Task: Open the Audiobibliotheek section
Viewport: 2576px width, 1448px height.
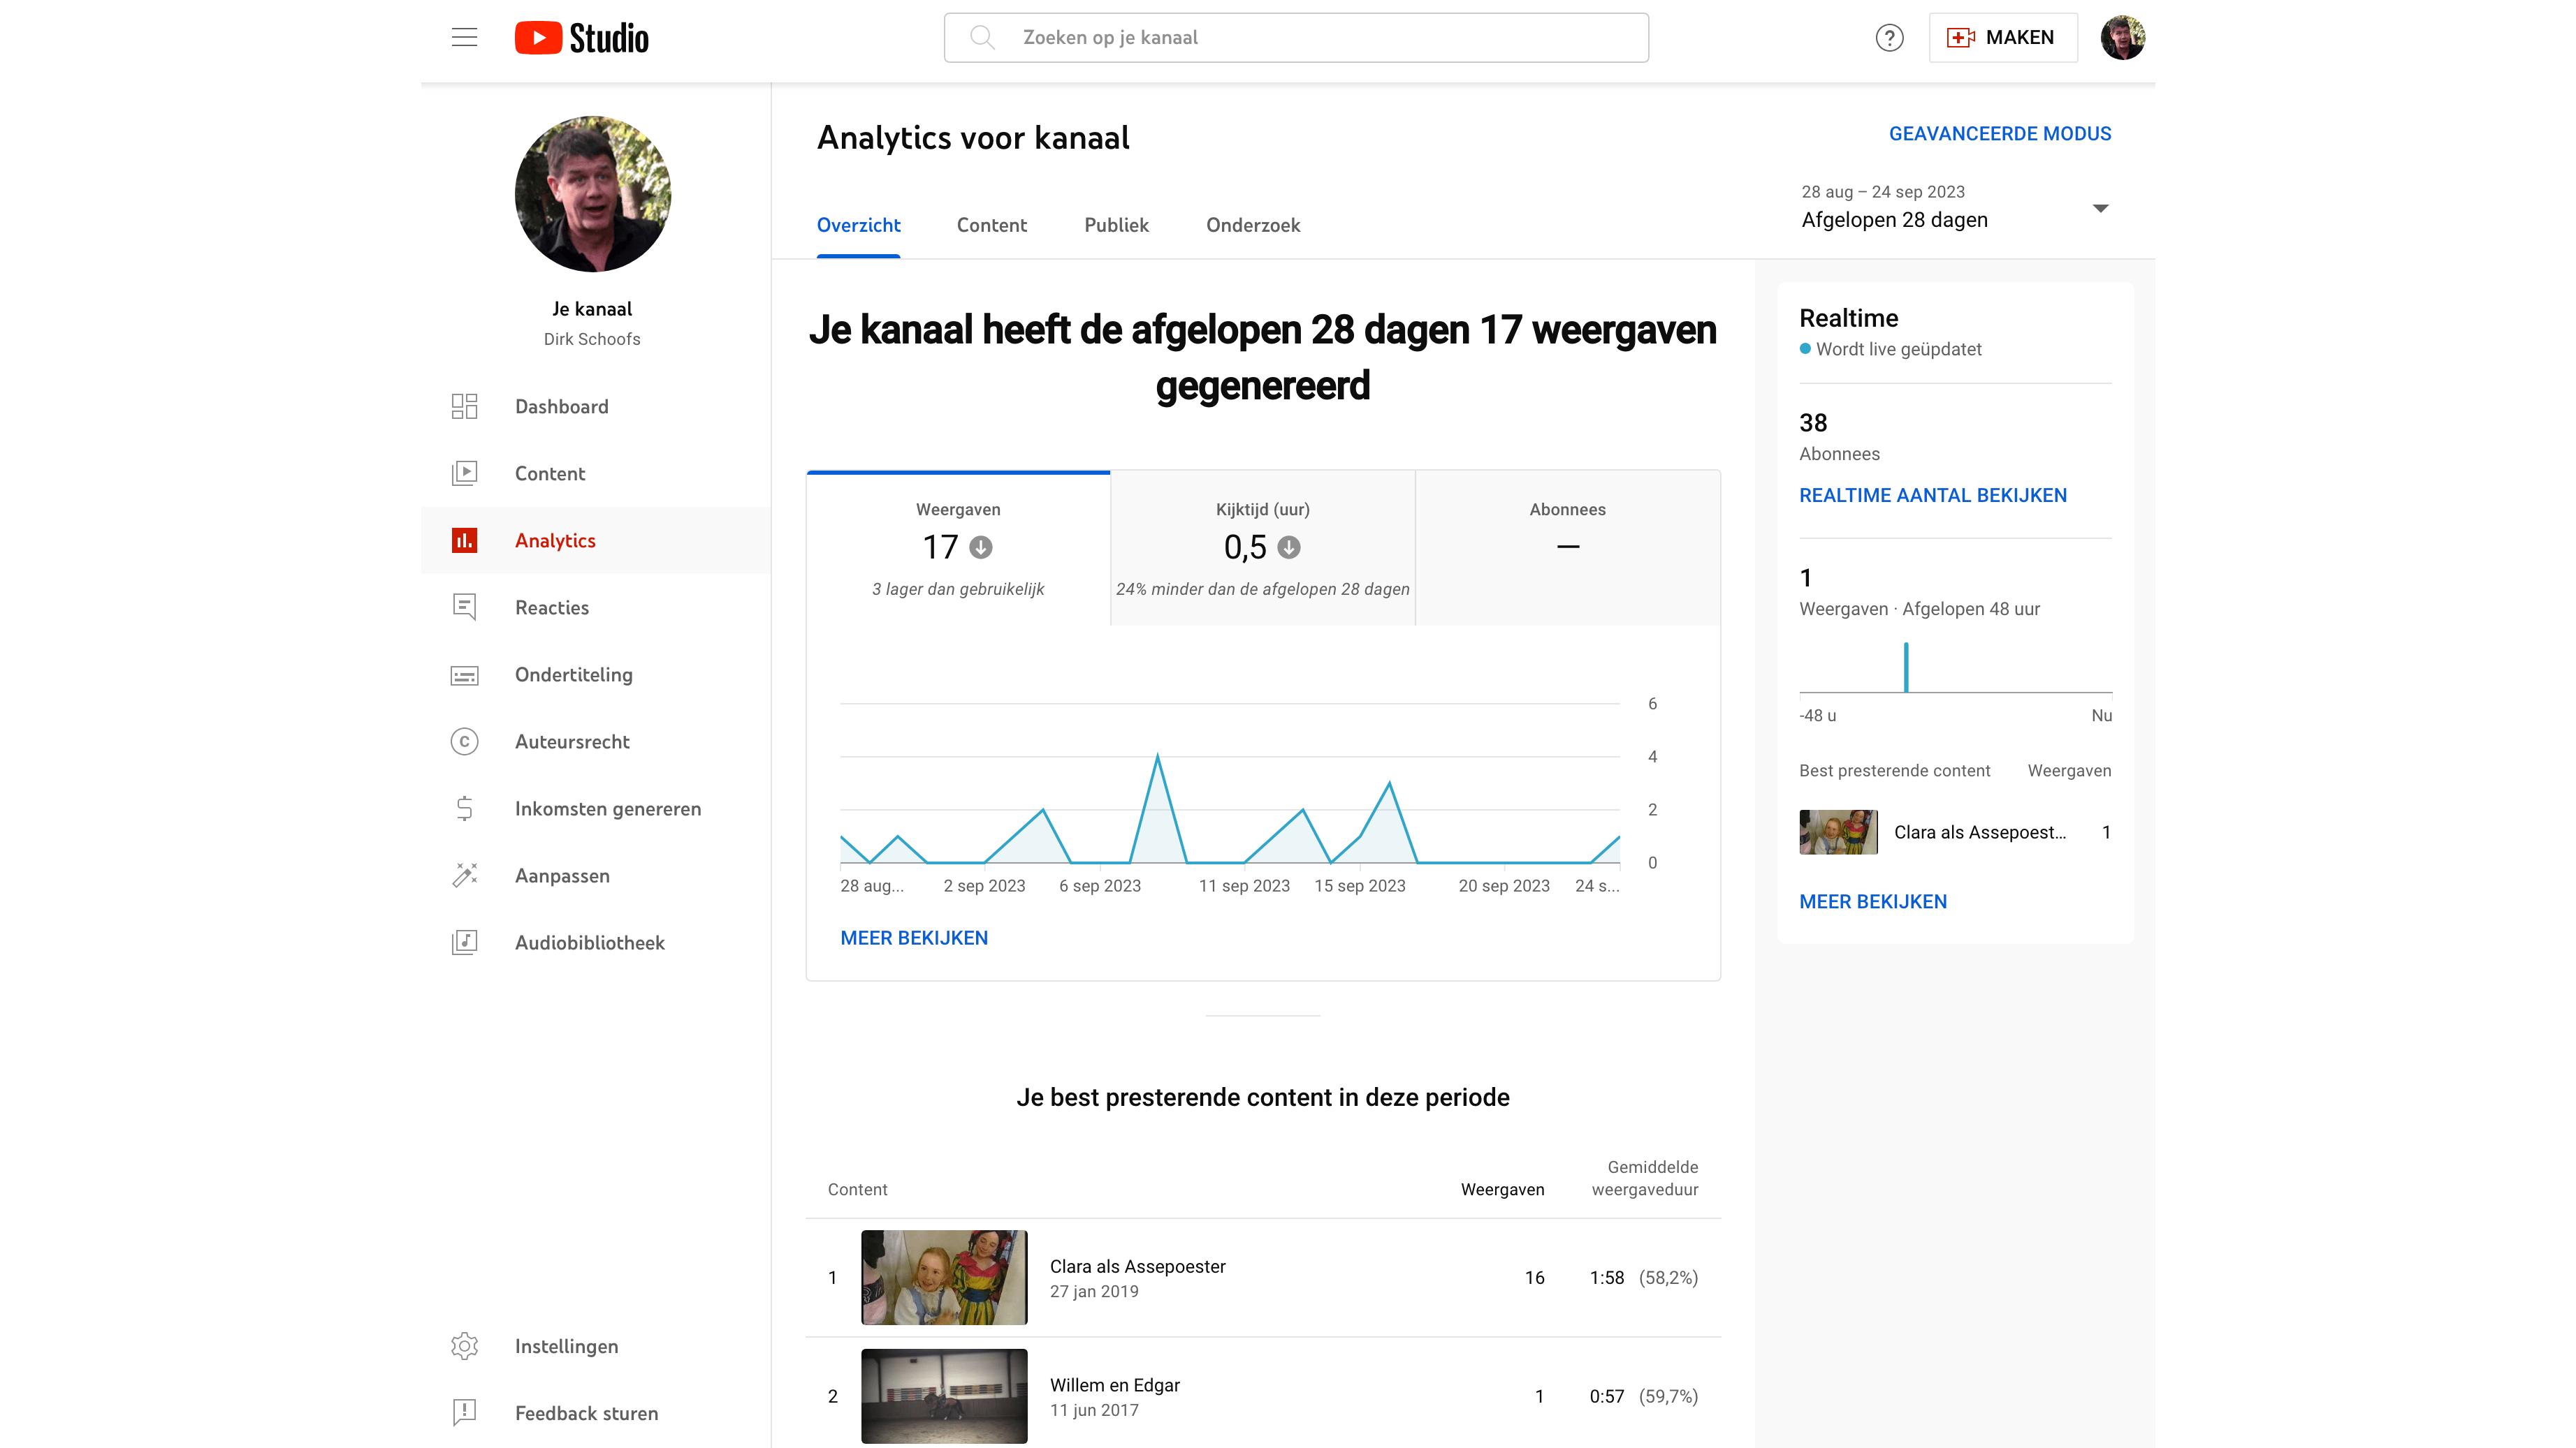Action: (x=589, y=943)
